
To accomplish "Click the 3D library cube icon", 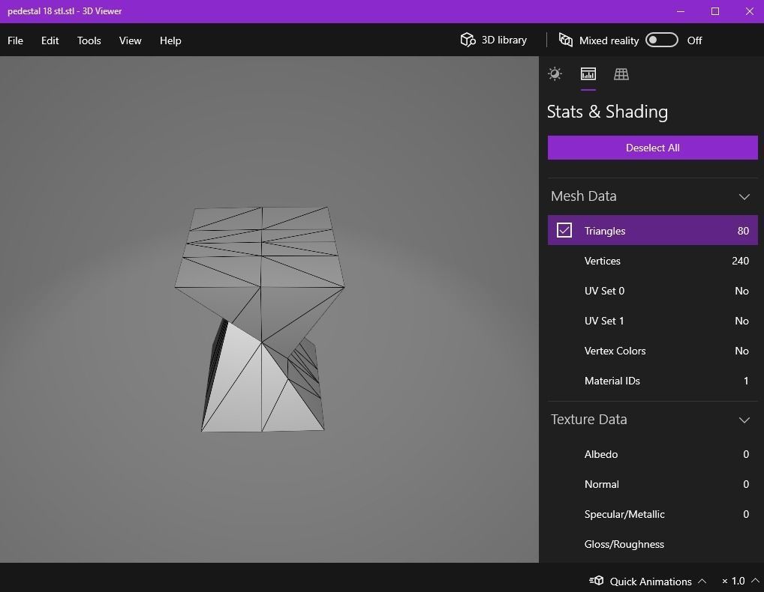I will (x=468, y=40).
